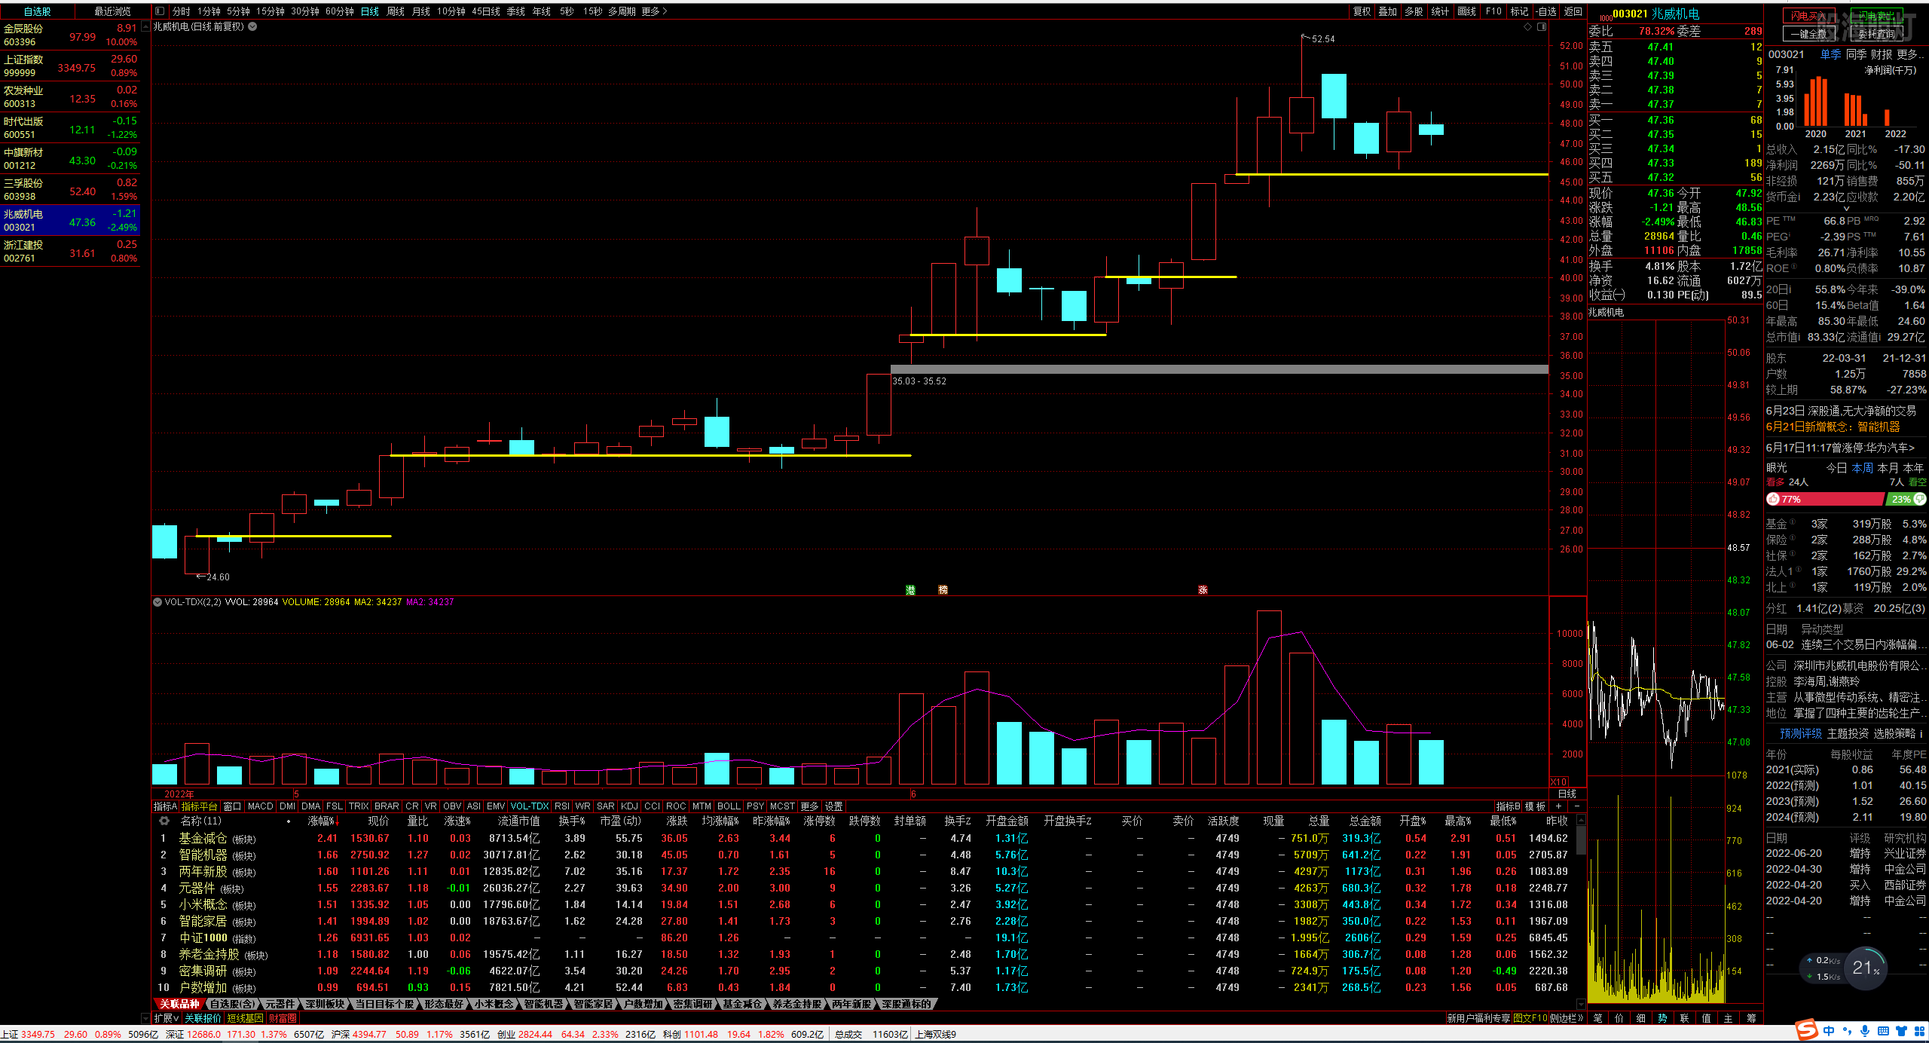Screen dimensions: 1929x1043
Task: Click the sidebar panel icon at chart top-right
Action: [1542, 26]
